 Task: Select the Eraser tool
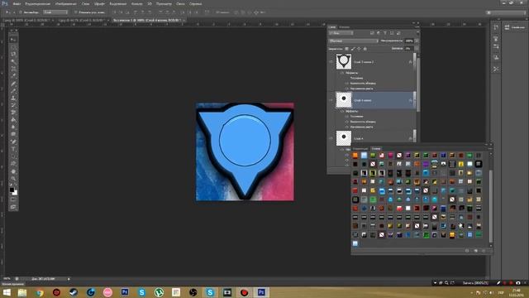pos(13,113)
